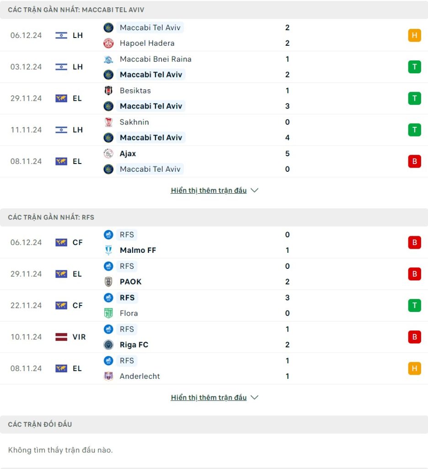Click the orange H draw badge for Hapoel Hadera match
Viewport: 428px width, 469px height.
click(x=414, y=35)
